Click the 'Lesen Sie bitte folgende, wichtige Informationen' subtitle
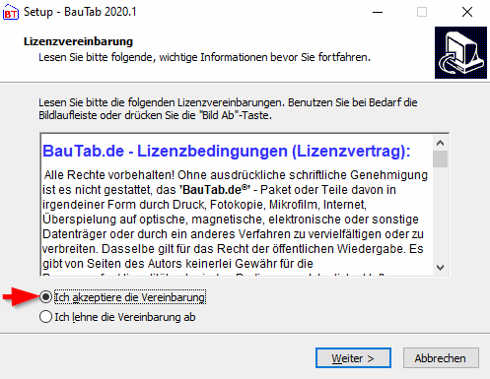The image size is (490, 379). pyautogui.click(x=204, y=57)
